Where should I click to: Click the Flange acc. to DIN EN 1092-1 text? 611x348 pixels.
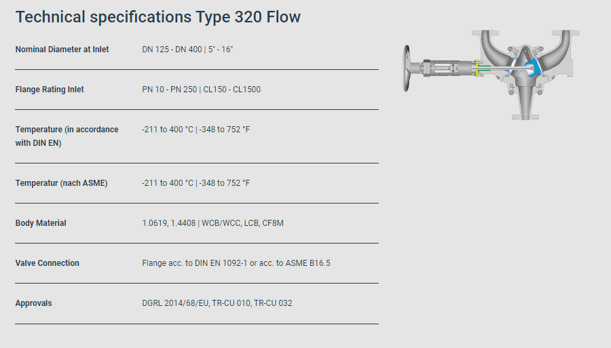pyautogui.click(x=236, y=263)
